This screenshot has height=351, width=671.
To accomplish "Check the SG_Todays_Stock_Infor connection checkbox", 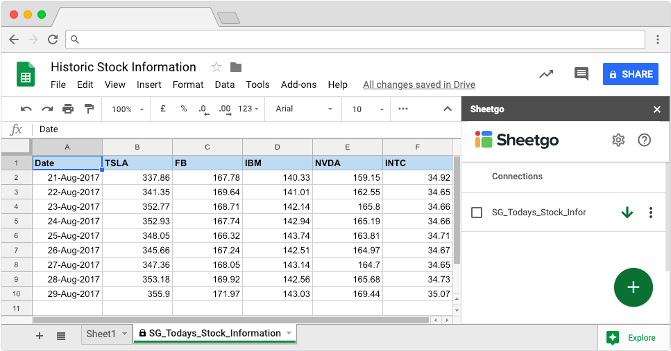I will 476,213.
